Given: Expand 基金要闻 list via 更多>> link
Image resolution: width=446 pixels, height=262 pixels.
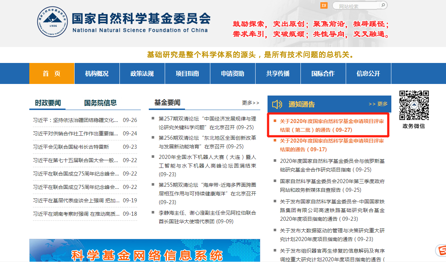Looking at the screenshot, I should point(251,103).
